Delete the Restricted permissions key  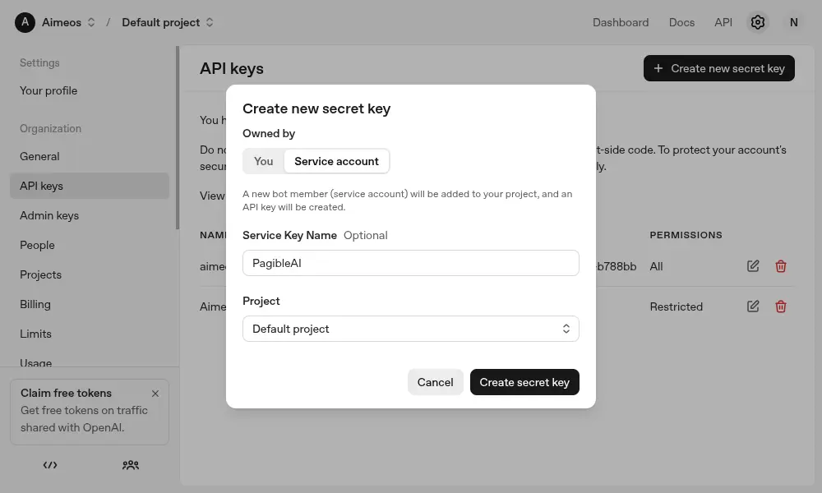(x=781, y=306)
